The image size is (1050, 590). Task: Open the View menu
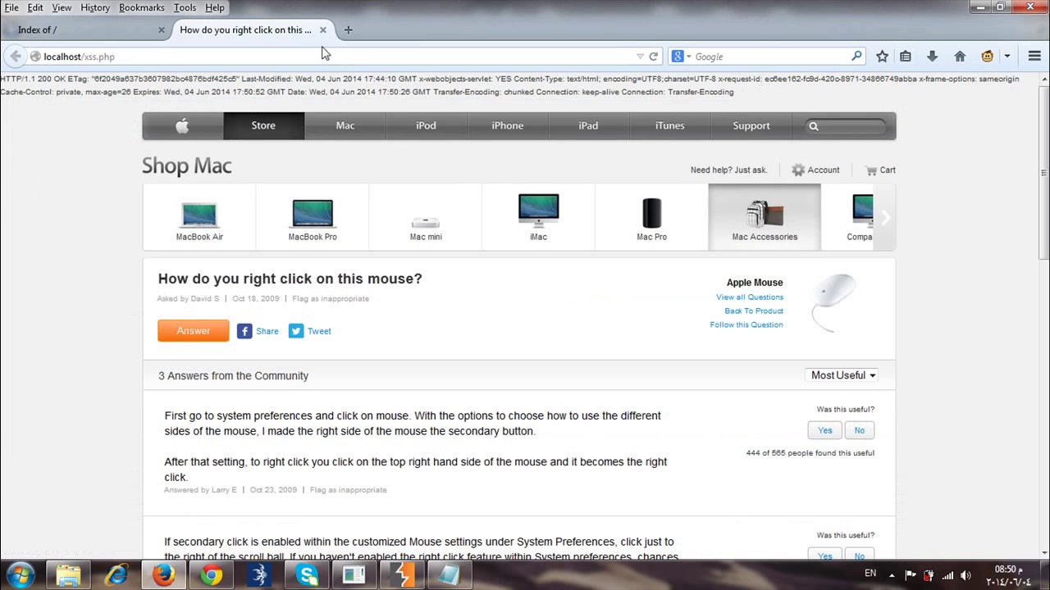click(x=62, y=7)
